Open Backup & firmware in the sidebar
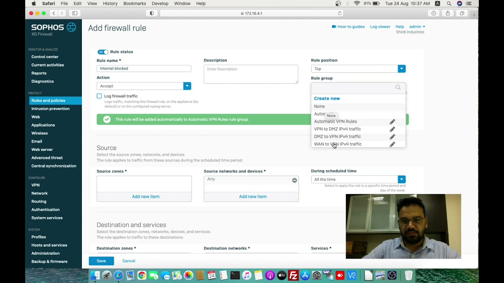504x283 pixels. pos(49,261)
